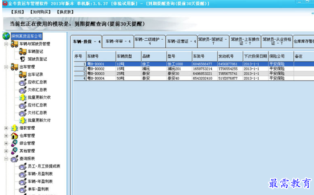The image size is (314, 195).
Task: Open the 【换皮肤】 menu
Action: click(x=64, y=12)
